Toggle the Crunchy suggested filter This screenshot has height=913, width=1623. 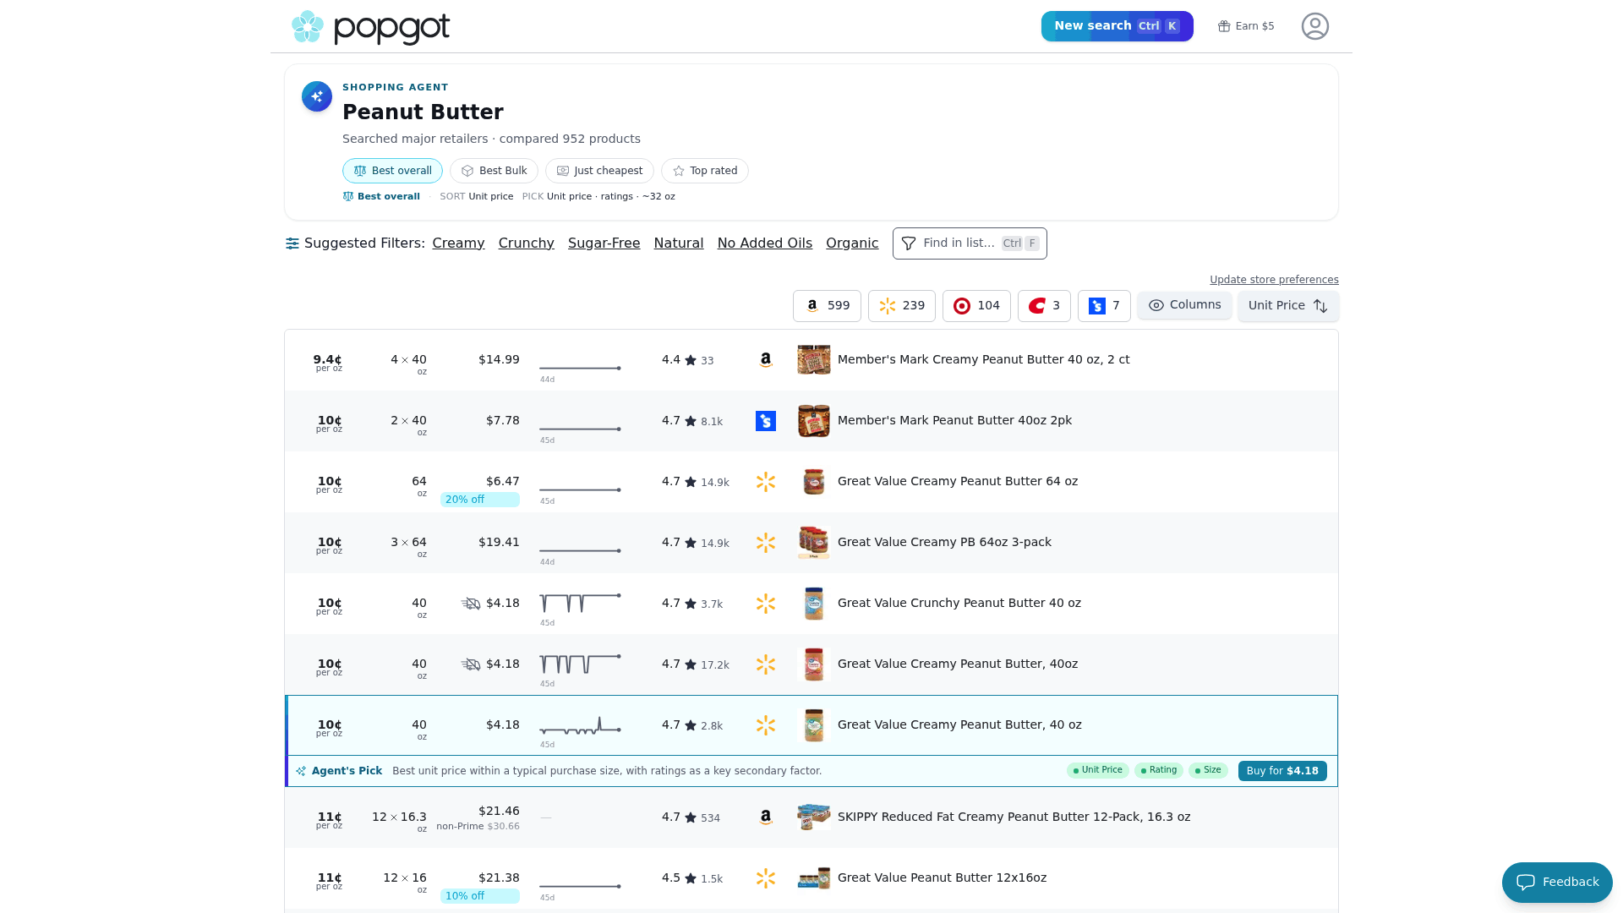tap(527, 243)
